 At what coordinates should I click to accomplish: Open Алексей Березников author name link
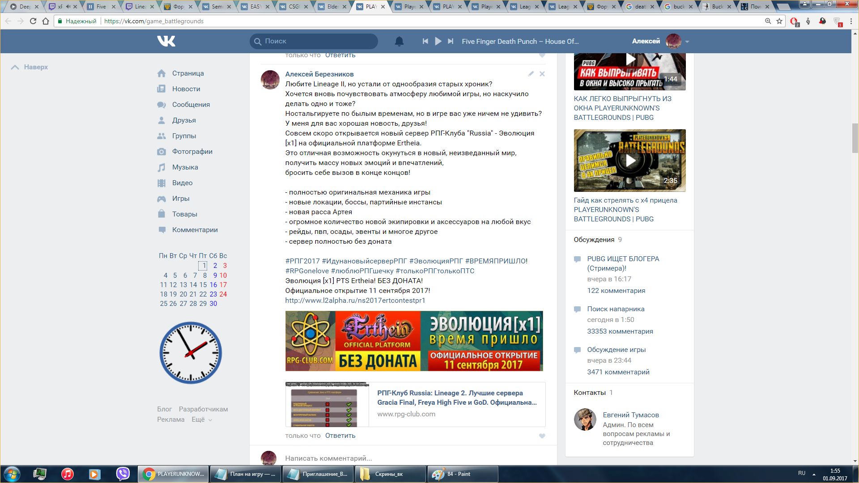tap(319, 74)
